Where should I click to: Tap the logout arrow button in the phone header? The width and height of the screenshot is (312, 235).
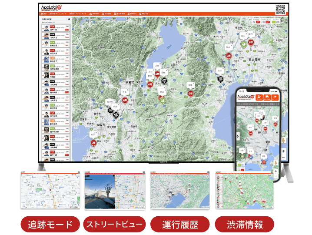click(x=275, y=97)
